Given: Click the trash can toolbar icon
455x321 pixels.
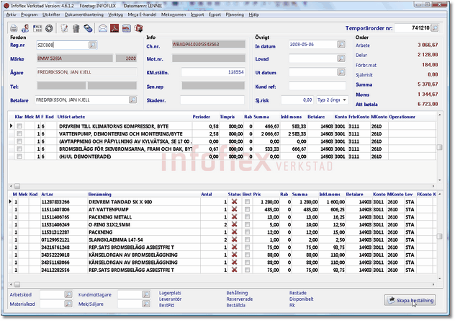Looking at the screenshot, I should coord(76,28).
